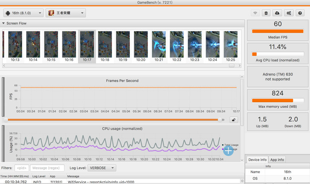Screen dimensions: 310x184
Task: Open the help question mark icon
Action: [x=300, y=13]
